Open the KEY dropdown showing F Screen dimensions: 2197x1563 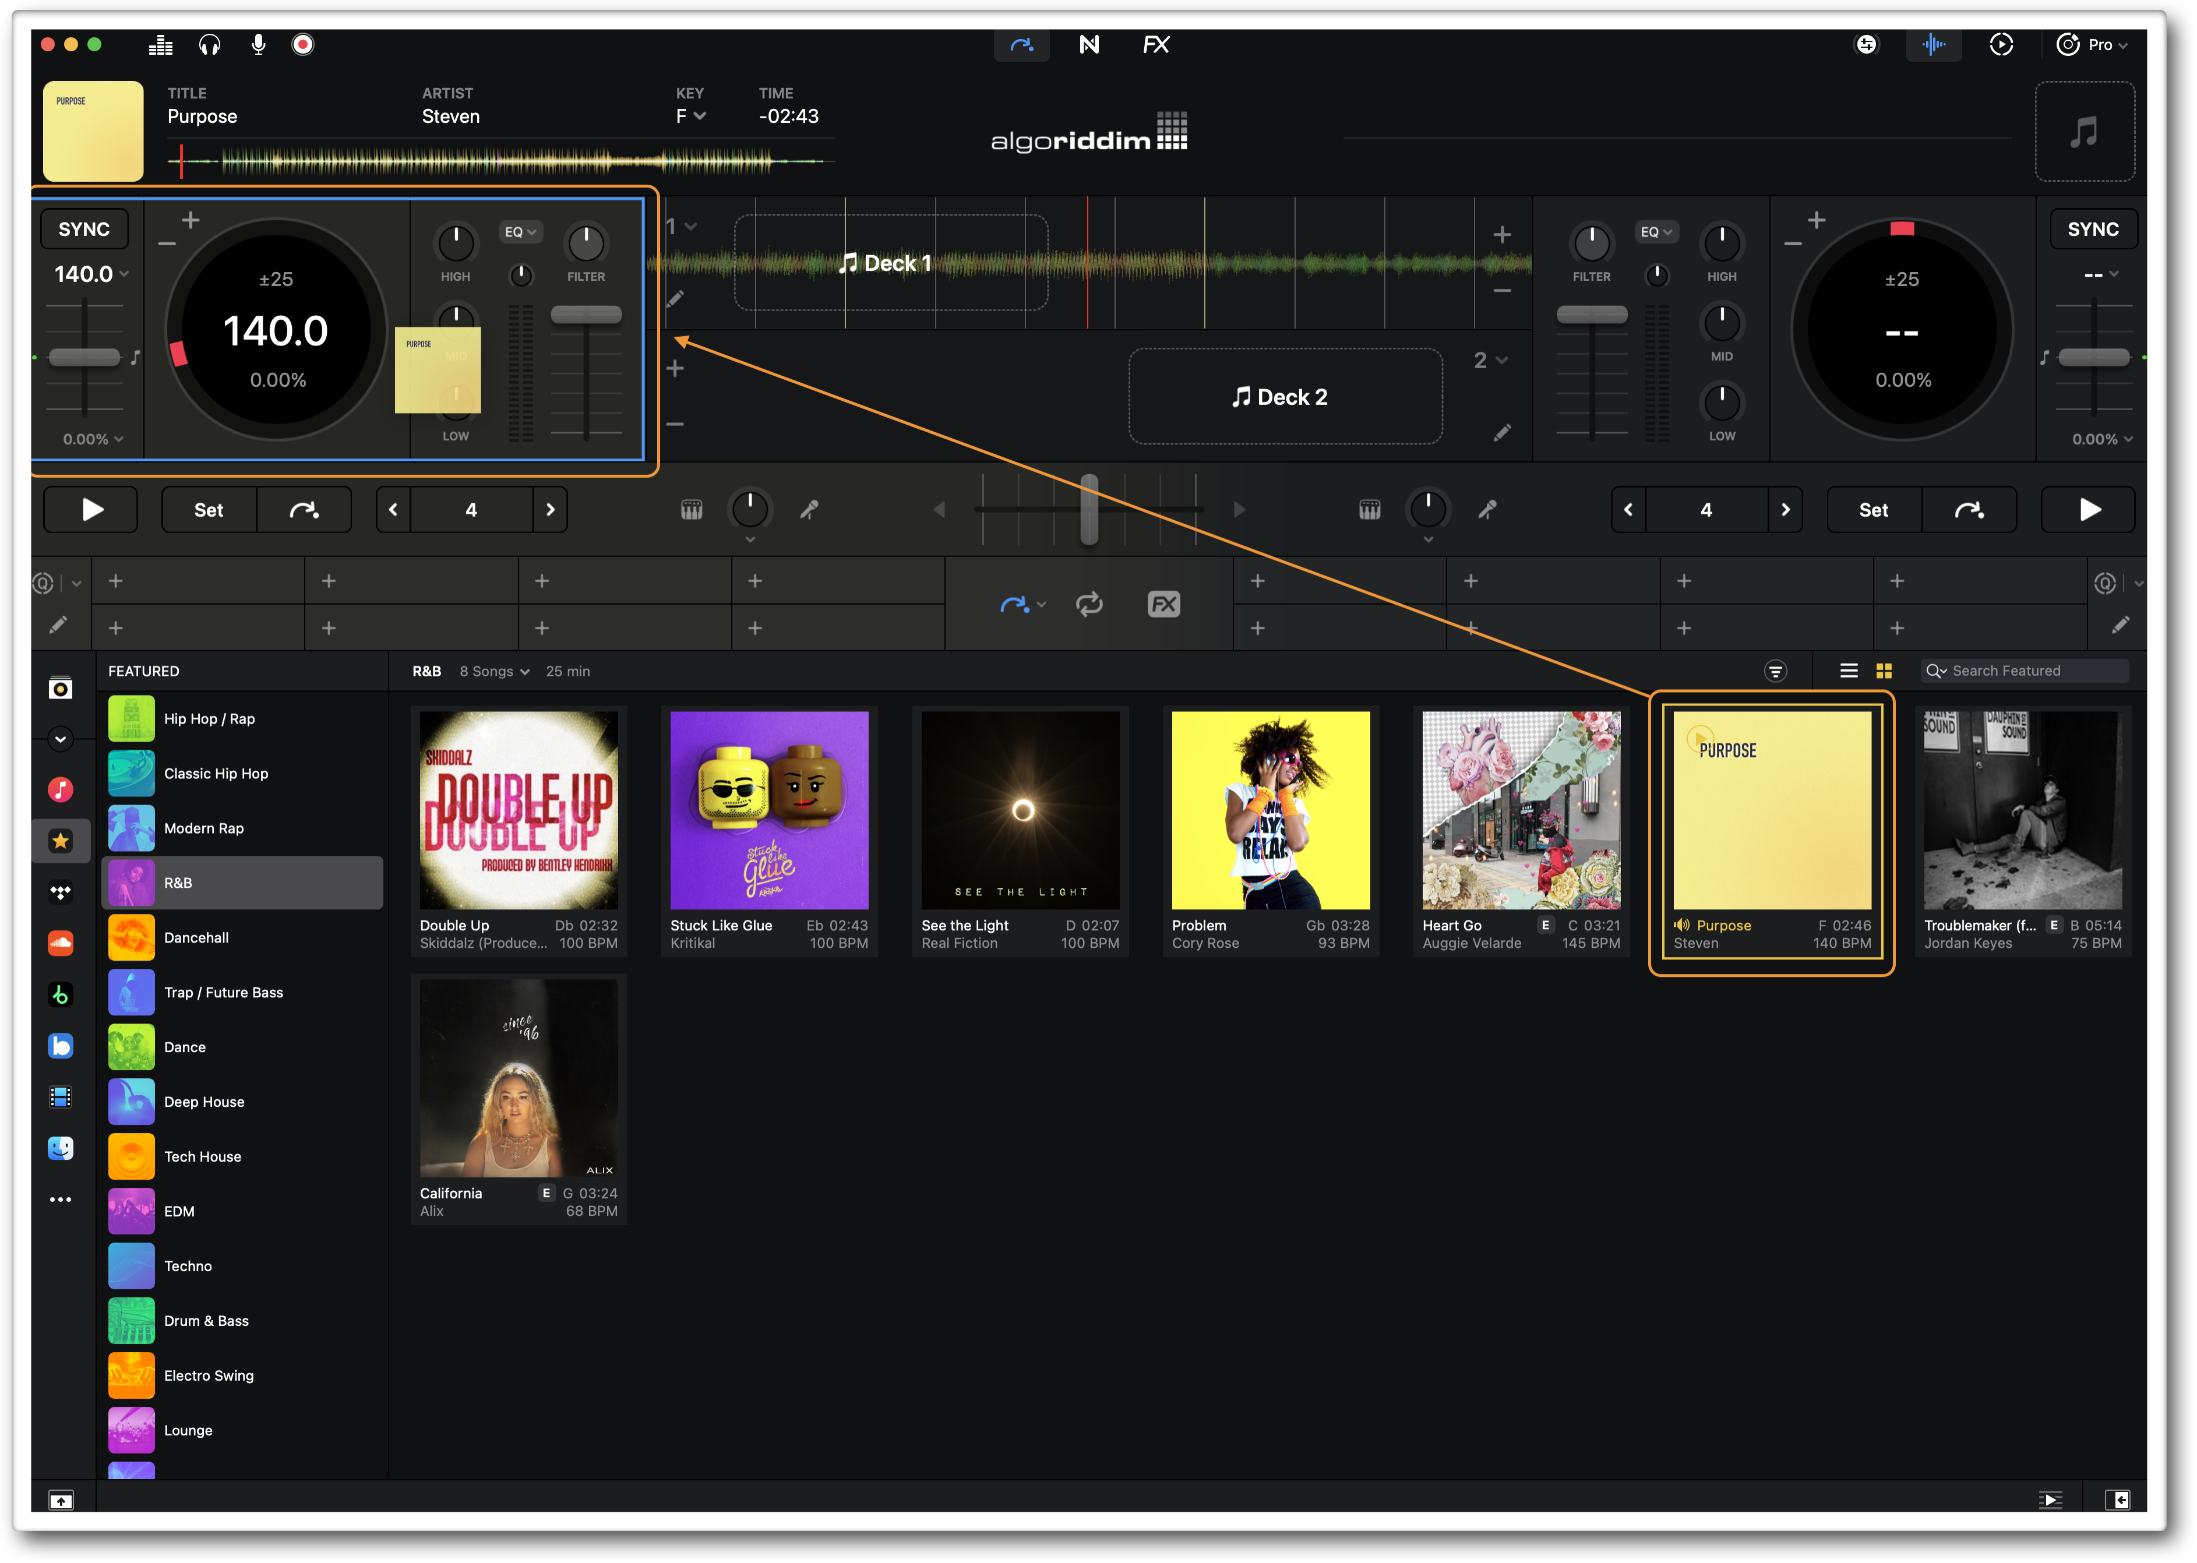point(690,115)
